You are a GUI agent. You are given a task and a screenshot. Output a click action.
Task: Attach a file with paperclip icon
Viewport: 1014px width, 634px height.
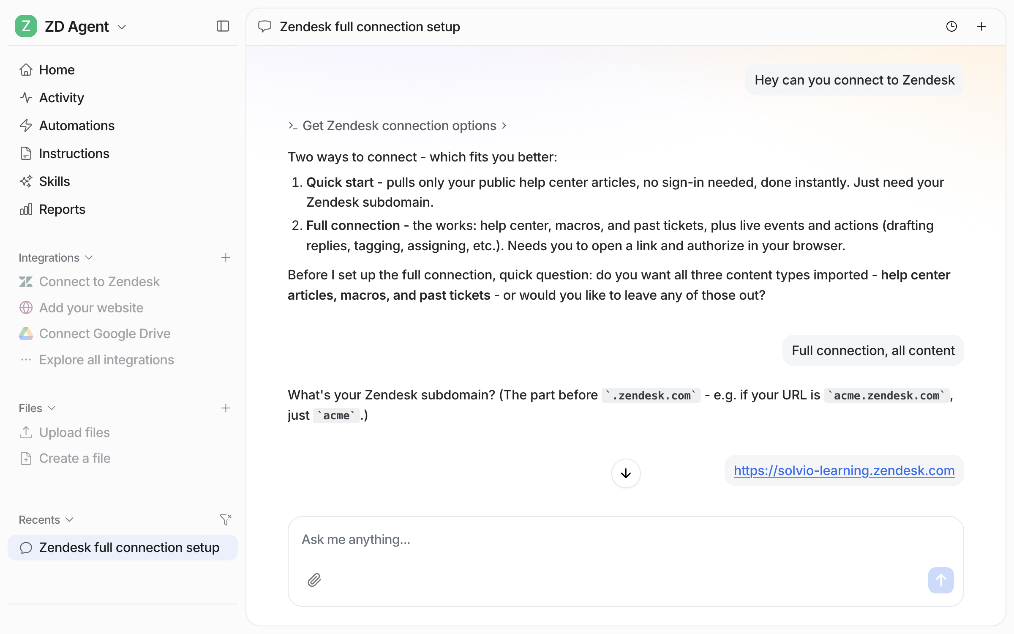[314, 580]
